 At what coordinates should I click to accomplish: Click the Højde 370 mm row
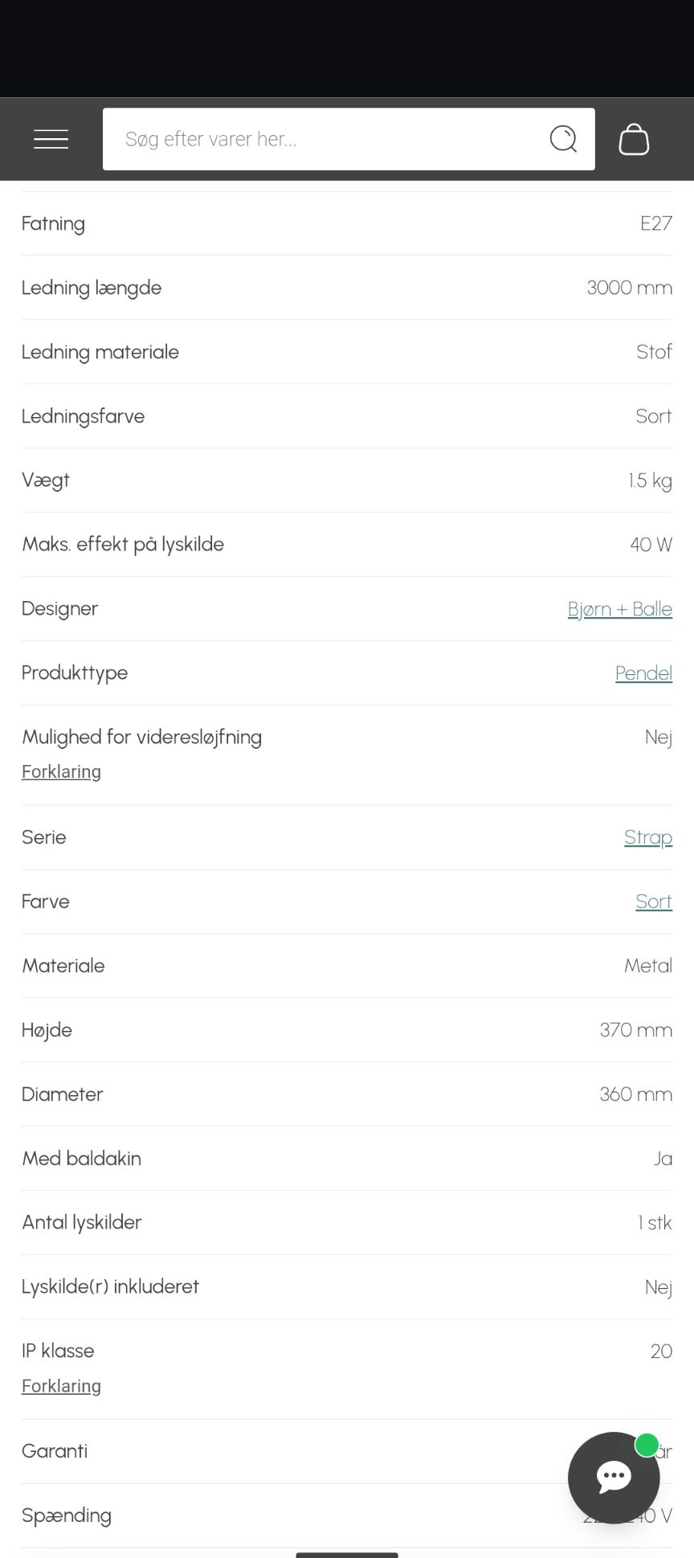347,1030
